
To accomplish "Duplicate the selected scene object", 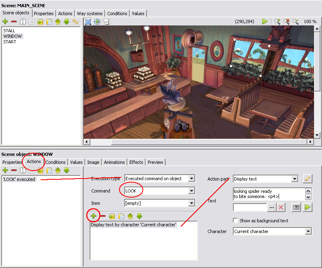I will [31, 21].
